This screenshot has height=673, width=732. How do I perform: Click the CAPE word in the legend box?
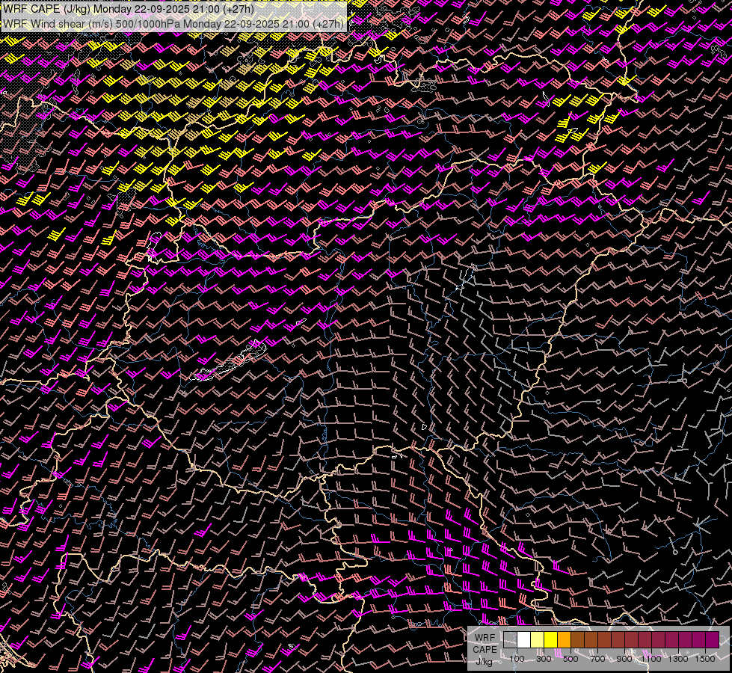point(484,649)
